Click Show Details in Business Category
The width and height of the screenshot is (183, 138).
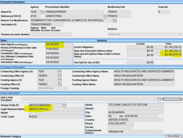coord(173,136)
